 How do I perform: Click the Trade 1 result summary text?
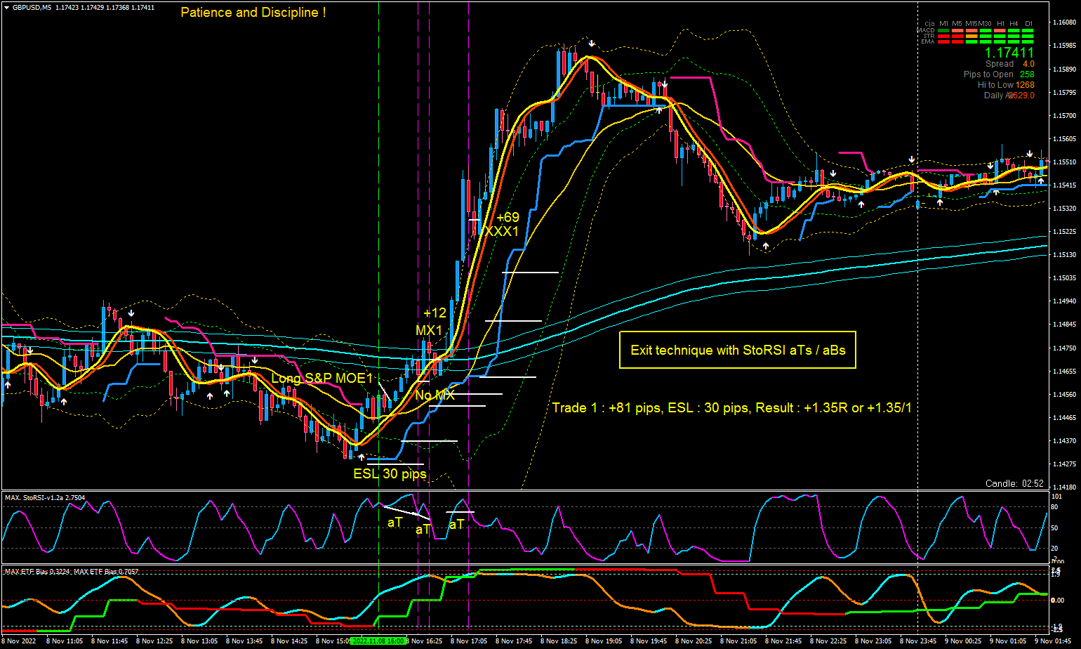point(731,407)
